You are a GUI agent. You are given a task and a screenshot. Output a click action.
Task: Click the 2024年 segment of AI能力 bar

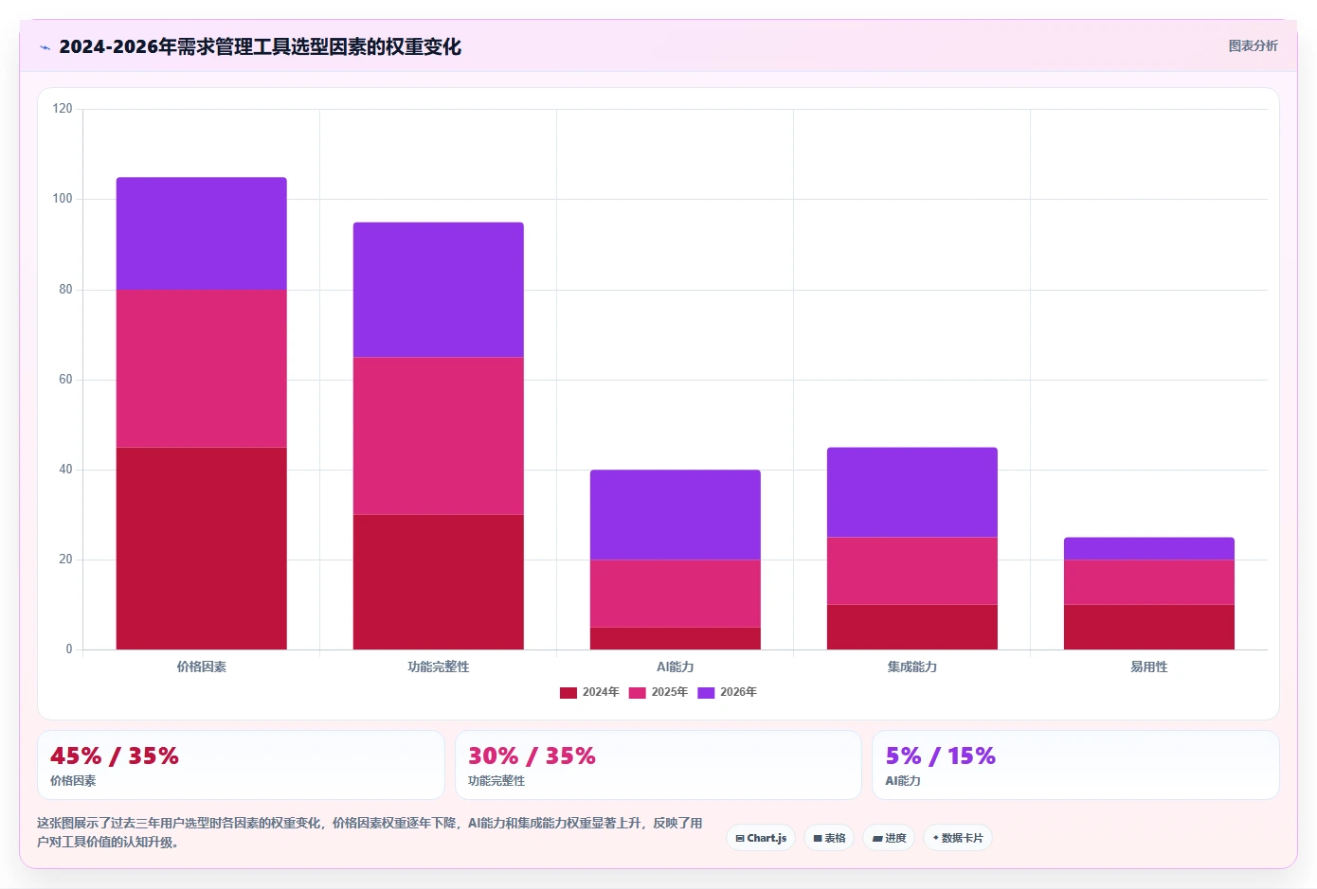click(676, 638)
